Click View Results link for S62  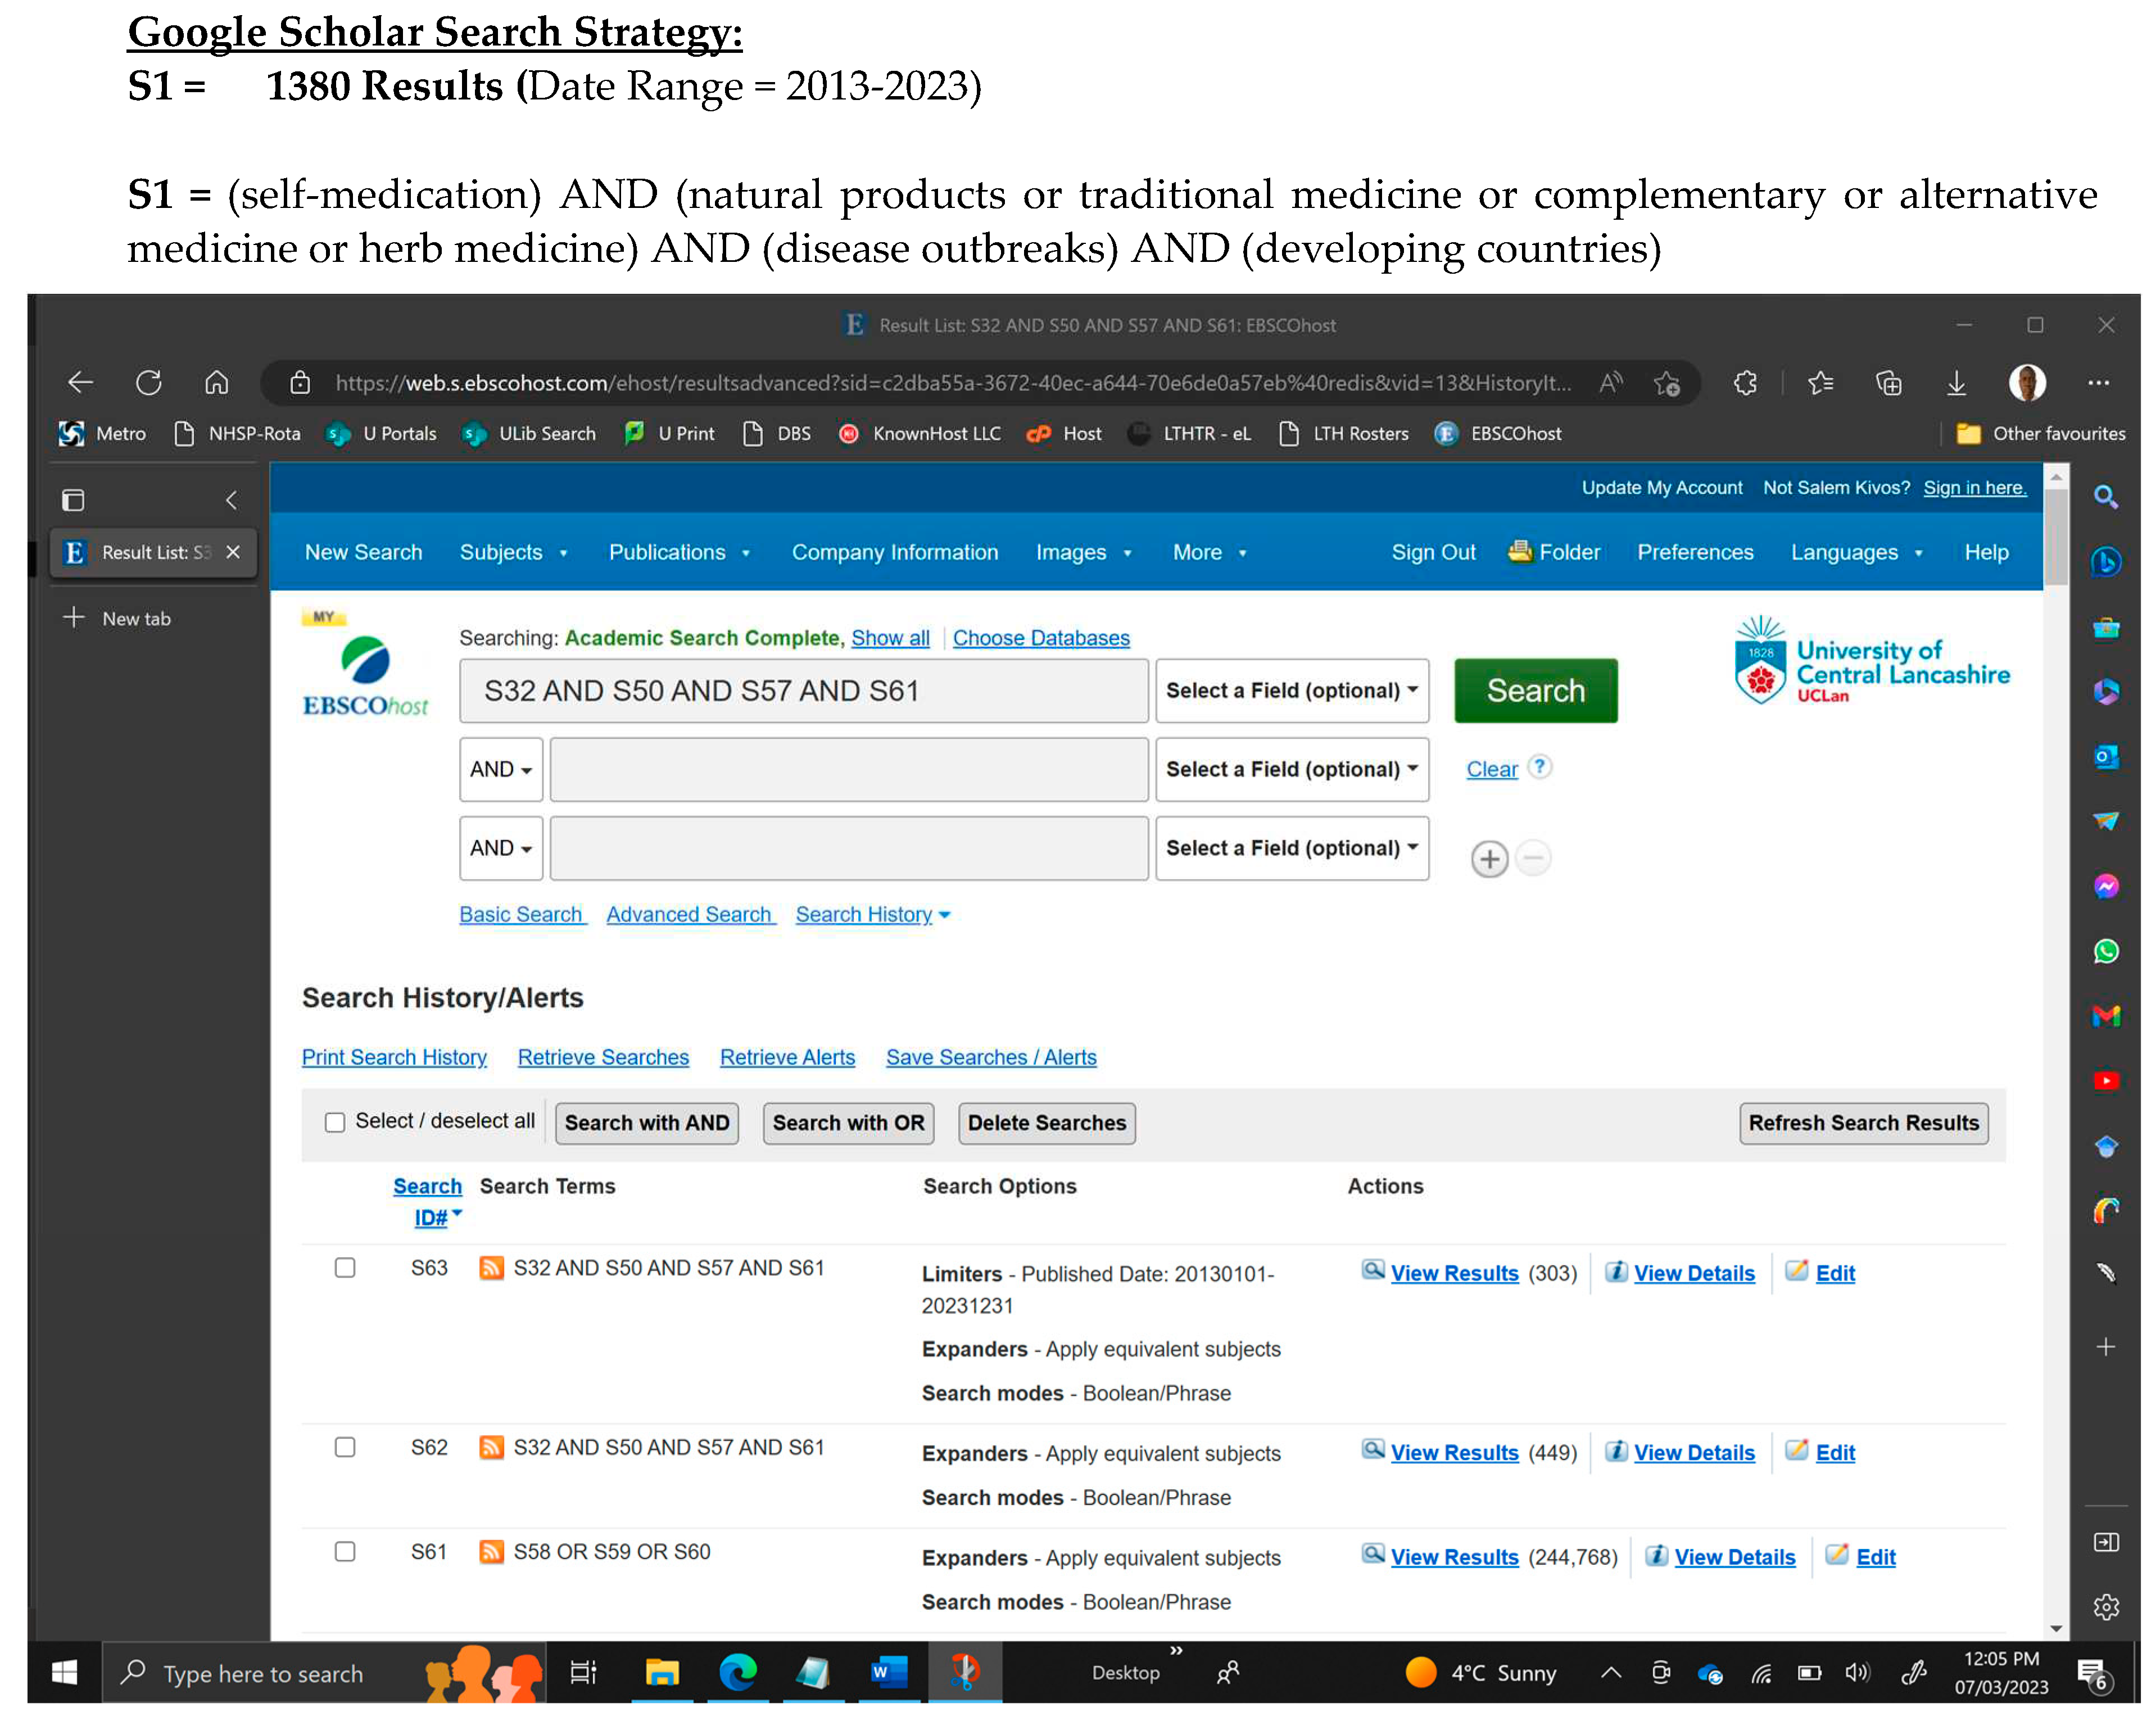click(1454, 1453)
